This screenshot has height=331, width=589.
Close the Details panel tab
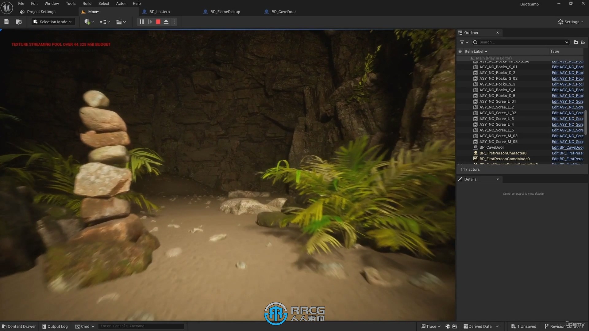tap(498, 179)
